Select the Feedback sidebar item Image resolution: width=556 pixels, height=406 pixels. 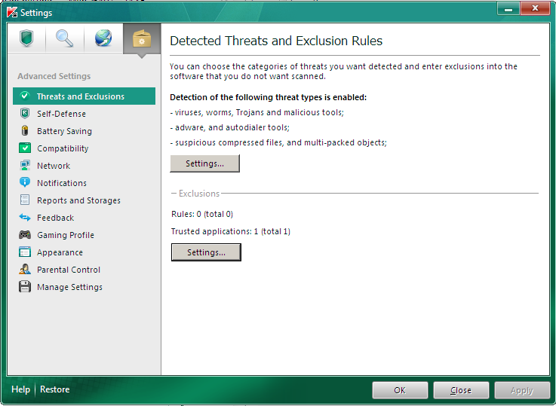(56, 218)
